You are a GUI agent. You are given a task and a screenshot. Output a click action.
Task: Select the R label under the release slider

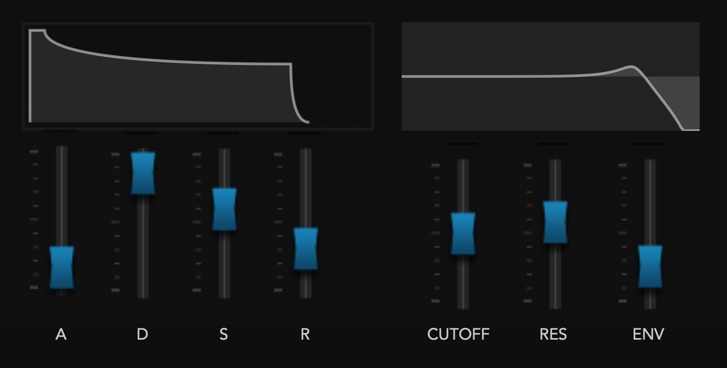305,334
